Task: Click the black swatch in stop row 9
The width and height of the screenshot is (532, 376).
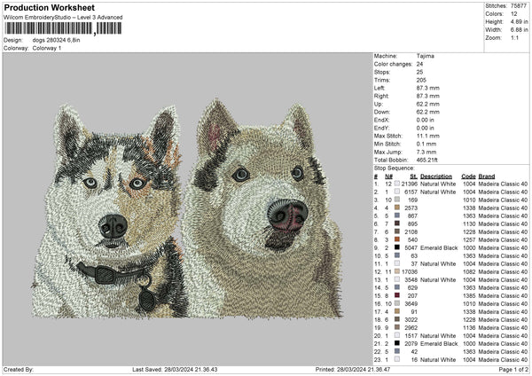Action: 397,247
